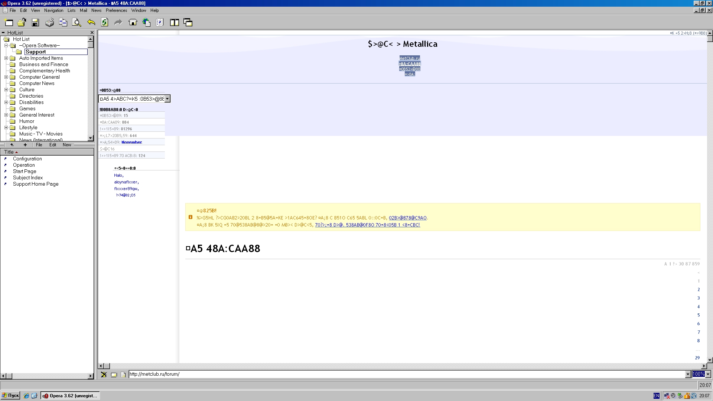Expand the Auto Imported Items folder

[6, 58]
